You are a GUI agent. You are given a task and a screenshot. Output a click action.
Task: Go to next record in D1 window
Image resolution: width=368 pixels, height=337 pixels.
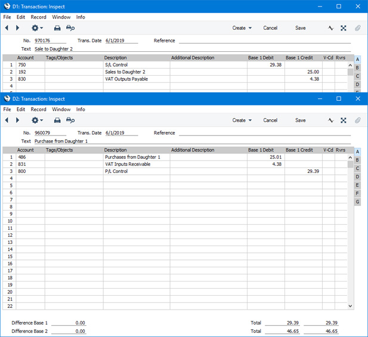coord(18,28)
